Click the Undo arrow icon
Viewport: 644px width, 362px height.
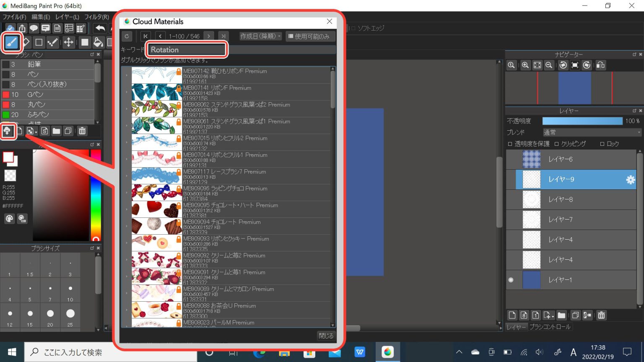pos(100,28)
